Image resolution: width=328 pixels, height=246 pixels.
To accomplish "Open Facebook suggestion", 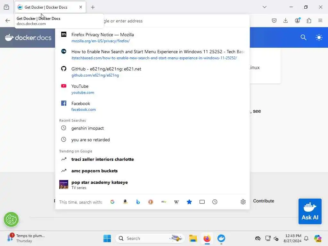I will coord(152,106).
